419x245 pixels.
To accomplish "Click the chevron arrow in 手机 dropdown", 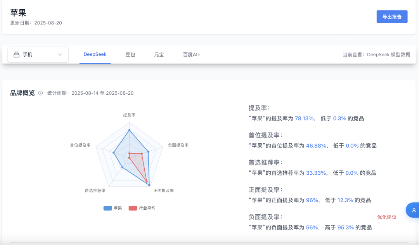I will pyautogui.click(x=60, y=55).
